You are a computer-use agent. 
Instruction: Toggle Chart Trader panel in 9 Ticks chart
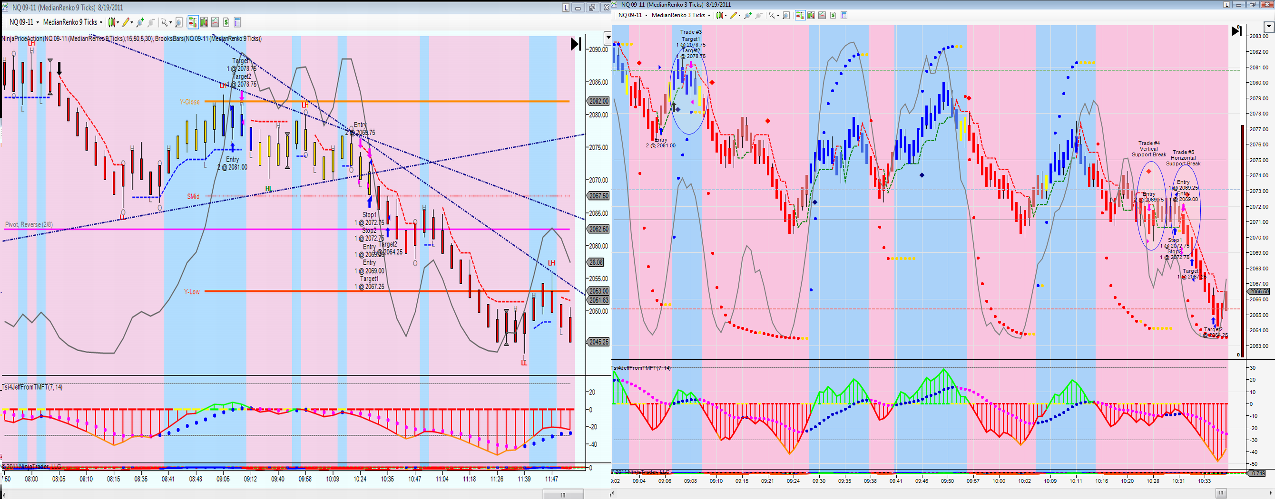pyautogui.click(x=193, y=22)
